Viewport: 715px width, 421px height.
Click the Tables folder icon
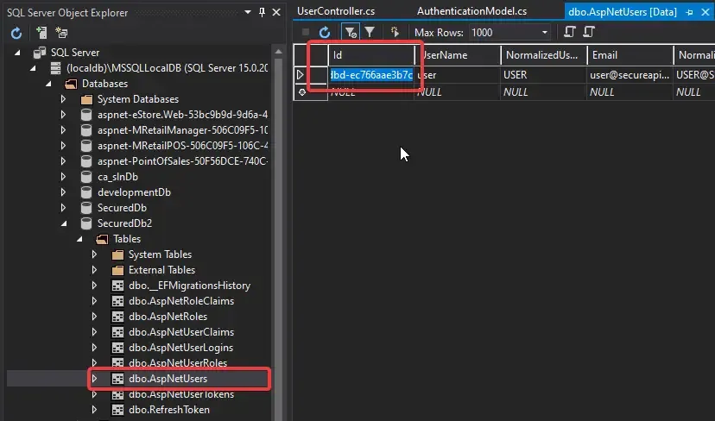[x=102, y=239]
